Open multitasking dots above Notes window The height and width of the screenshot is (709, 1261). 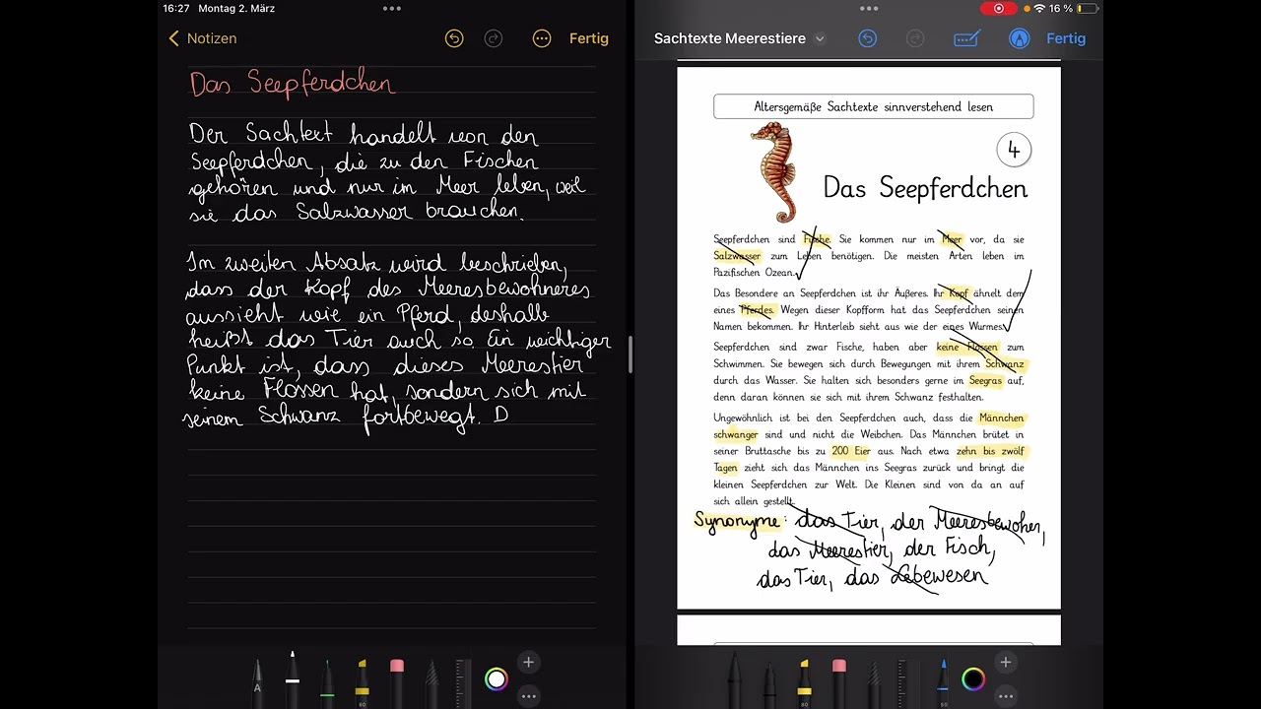(x=392, y=8)
